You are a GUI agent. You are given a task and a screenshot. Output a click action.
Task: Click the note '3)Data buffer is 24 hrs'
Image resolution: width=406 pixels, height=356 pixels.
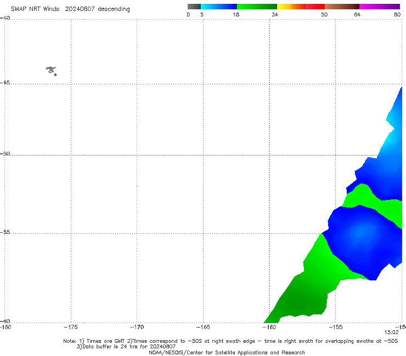[x=126, y=347]
